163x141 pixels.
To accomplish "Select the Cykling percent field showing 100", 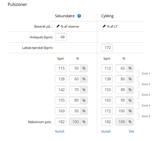I will tap(121, 111).
